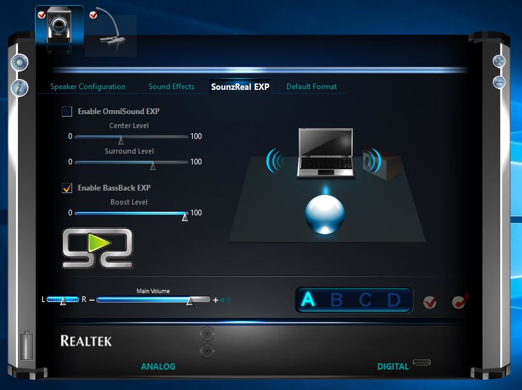Screen dimensions: 522x390
Task: Click the digital HDMI connector icon
Action: pyautogui.click(x=422, y=362)
